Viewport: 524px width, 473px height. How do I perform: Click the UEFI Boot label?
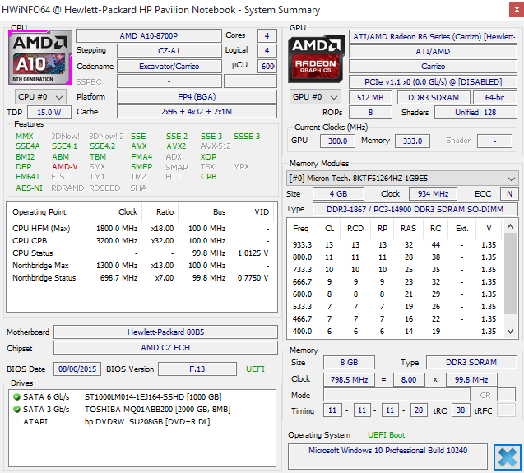pos(387,435)
